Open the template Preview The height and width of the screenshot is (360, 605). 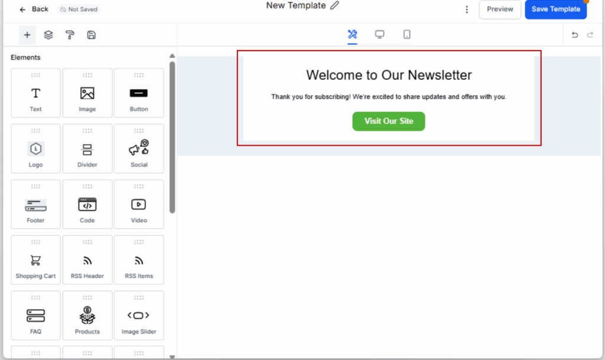click(x=500, y=9)
